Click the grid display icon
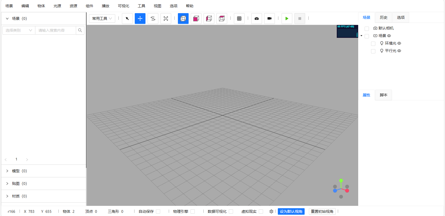The width and height of the screenshot is (445, 216). coord(239,19)
